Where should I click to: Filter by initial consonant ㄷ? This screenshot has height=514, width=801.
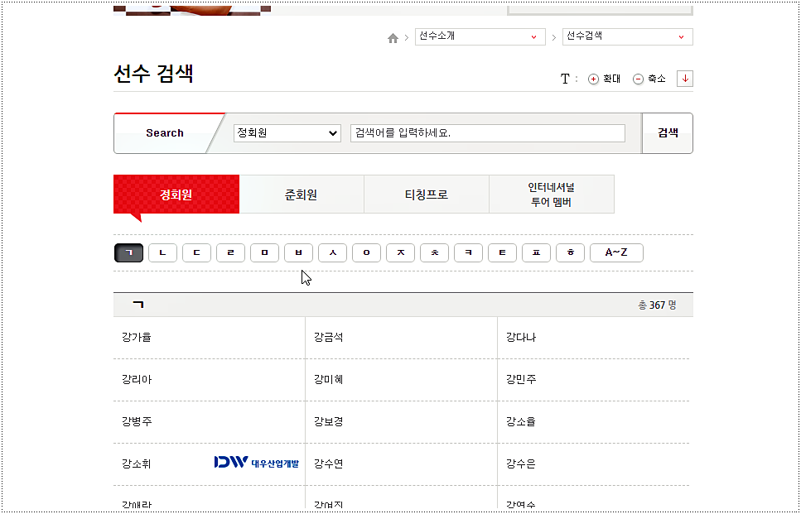pos(196,252)
